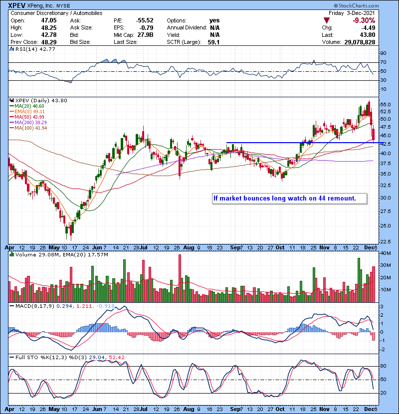Click the 80 level on the stochastic axis
Screen dimensions: 399x414
[x=383, y=366]
